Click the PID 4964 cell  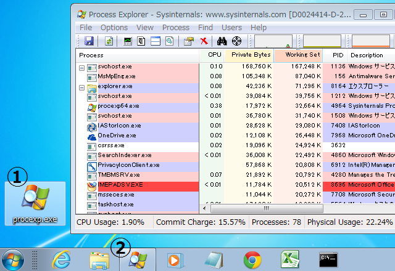pos(338,106)
